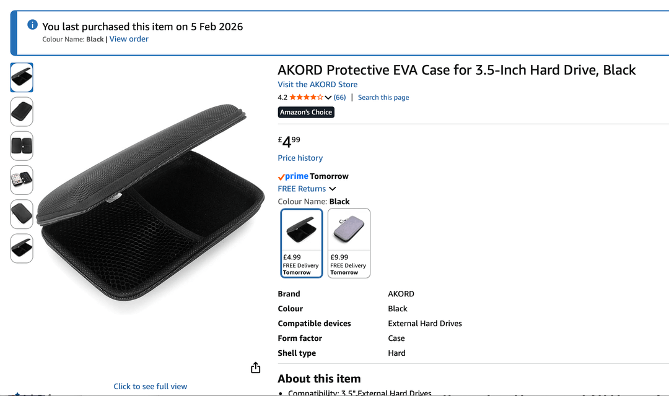Screen dimensions: 669x396
Task: Open the View order link
Action: point(129,39)
